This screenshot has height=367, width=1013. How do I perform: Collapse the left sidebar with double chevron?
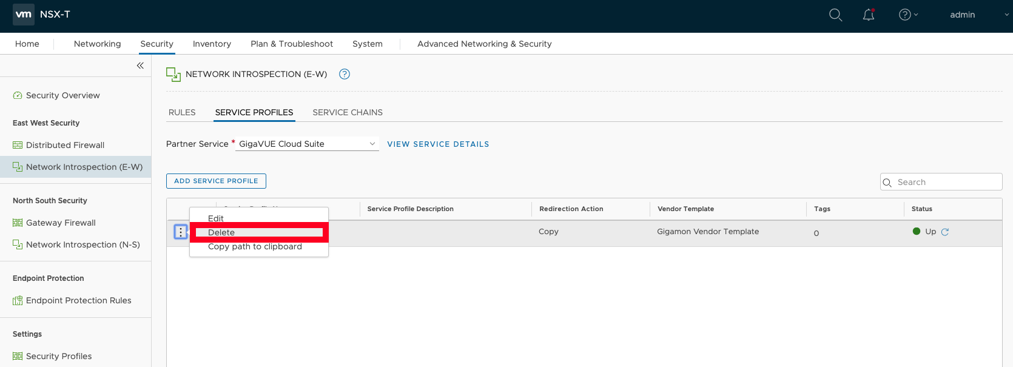[x=140, y=66]
